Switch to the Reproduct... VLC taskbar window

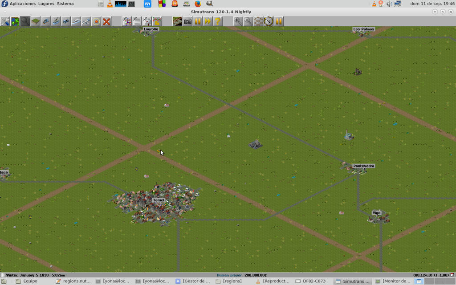(x=273, y=281)
